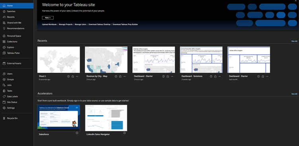
Task: Select the Jobs icon in sidebar
Action: click(4, 85)
